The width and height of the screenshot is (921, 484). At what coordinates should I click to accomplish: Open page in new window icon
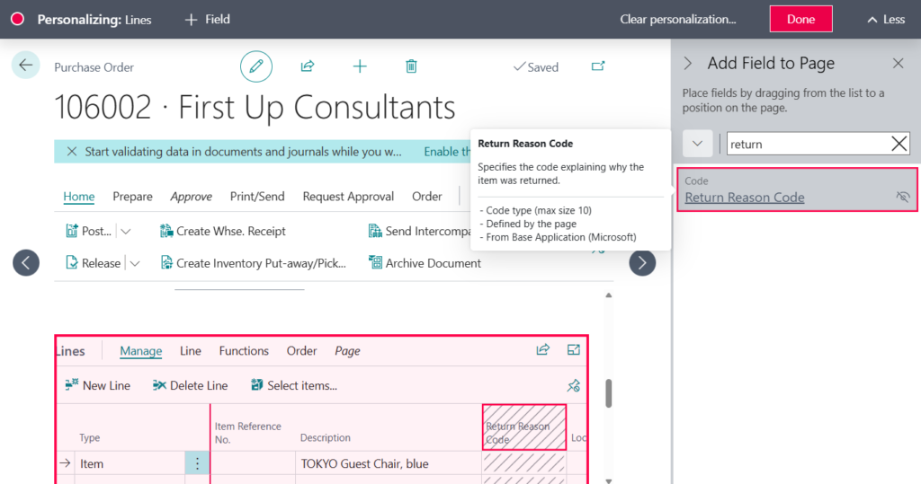coord(598,66)
